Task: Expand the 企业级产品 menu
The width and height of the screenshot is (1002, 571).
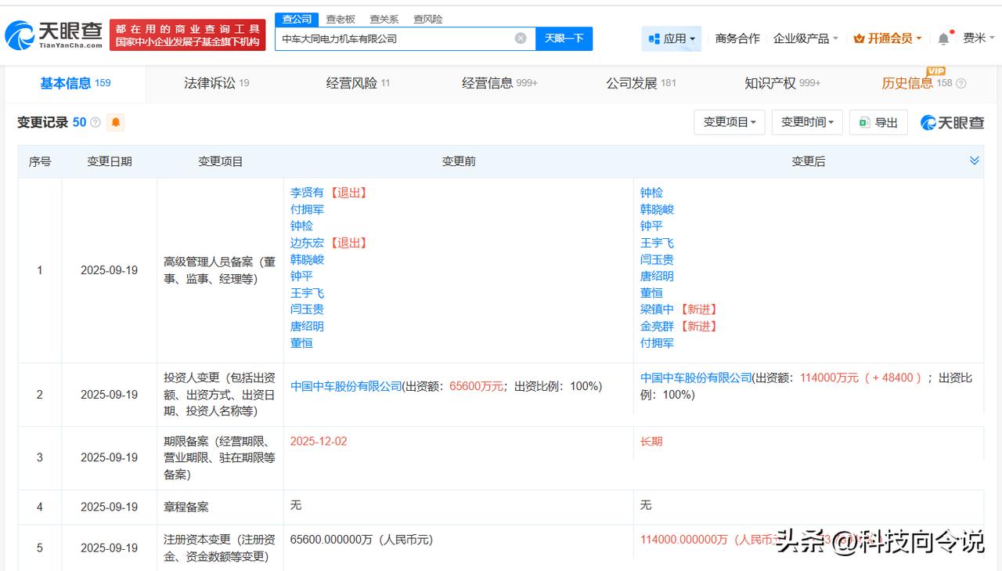Action: 806,38
